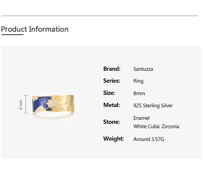Click the 925 Sterling Silver text
Screen dimensions: 203x176
[153, 106]
